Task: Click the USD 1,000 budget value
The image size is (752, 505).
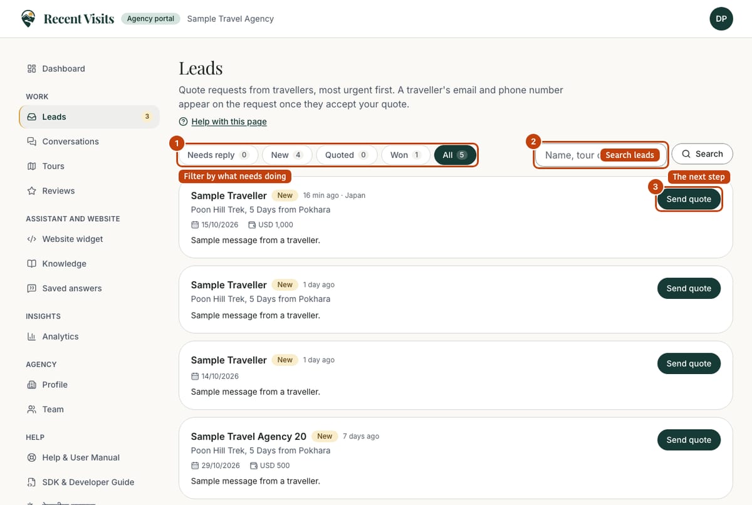Action: [276, 225]
